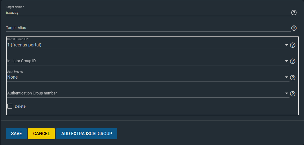Open Authentication Group number dropdown arrow

point(287,93)
